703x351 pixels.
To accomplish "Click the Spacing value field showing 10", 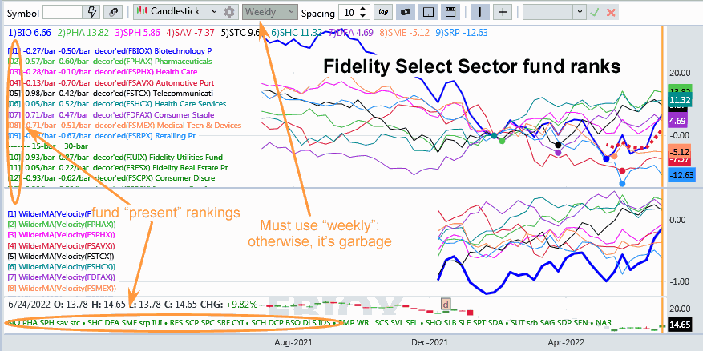I will [349, 12].
